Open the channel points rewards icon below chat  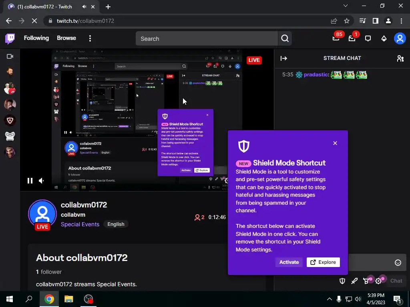click(x=367, y=281)
